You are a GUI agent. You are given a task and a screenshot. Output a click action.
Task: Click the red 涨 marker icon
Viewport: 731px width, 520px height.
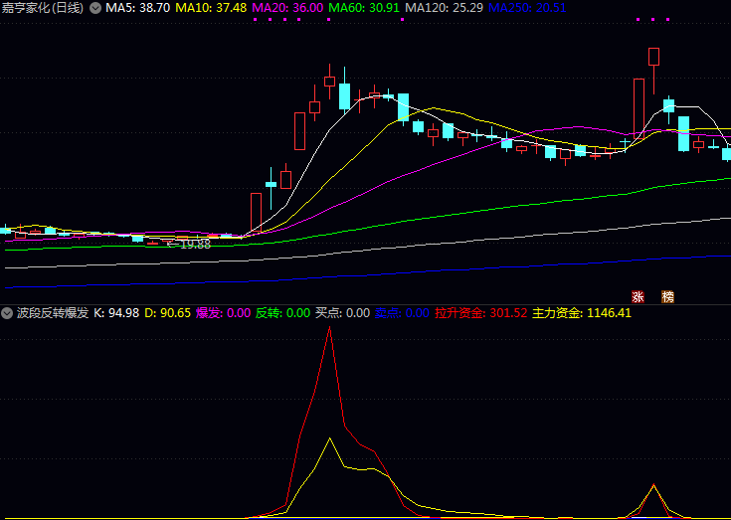[x=638, y=296]
